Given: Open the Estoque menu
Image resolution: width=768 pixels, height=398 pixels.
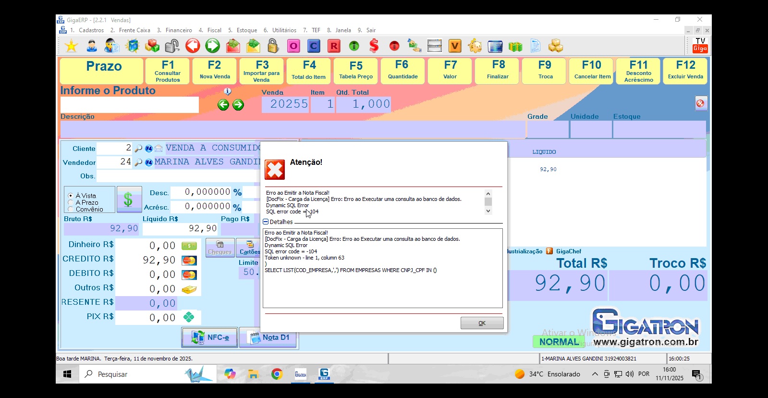Looking at the screenshot, I should point(246,30).
